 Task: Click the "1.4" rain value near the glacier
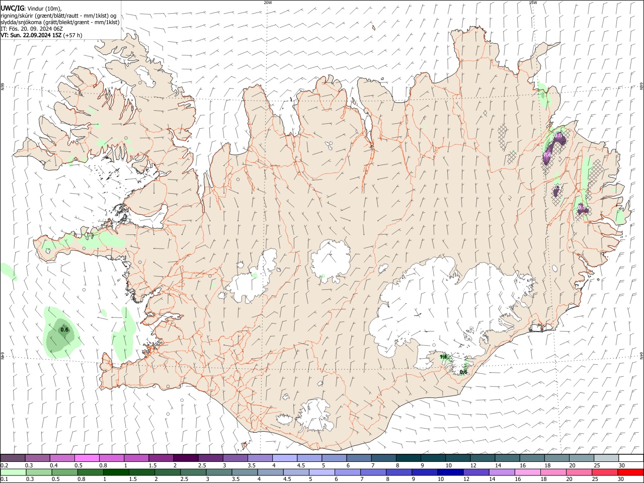tap(443, 357)
